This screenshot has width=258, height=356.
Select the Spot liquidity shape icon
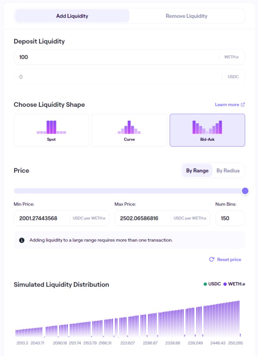point(51,127)
